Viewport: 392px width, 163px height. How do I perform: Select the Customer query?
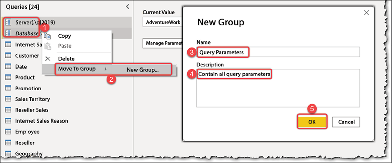click(27, 56)
